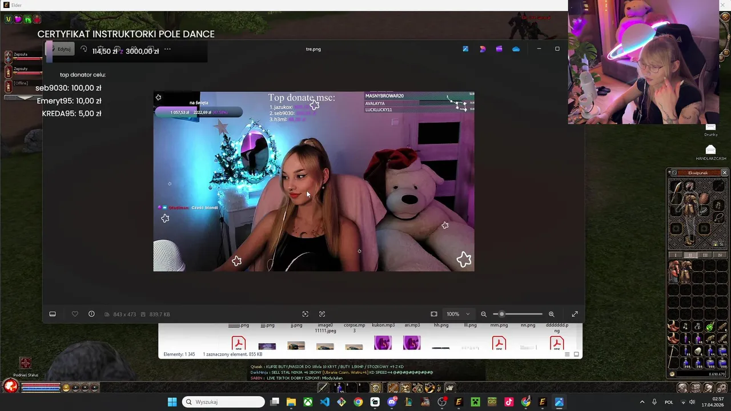Click the Wyszukaj search box on taskbar
This screenshot has width=731, height=411.
[223, 402]
